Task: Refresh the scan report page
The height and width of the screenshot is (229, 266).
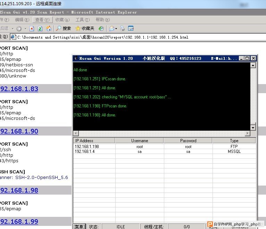Action: click(x=40, y=28)
